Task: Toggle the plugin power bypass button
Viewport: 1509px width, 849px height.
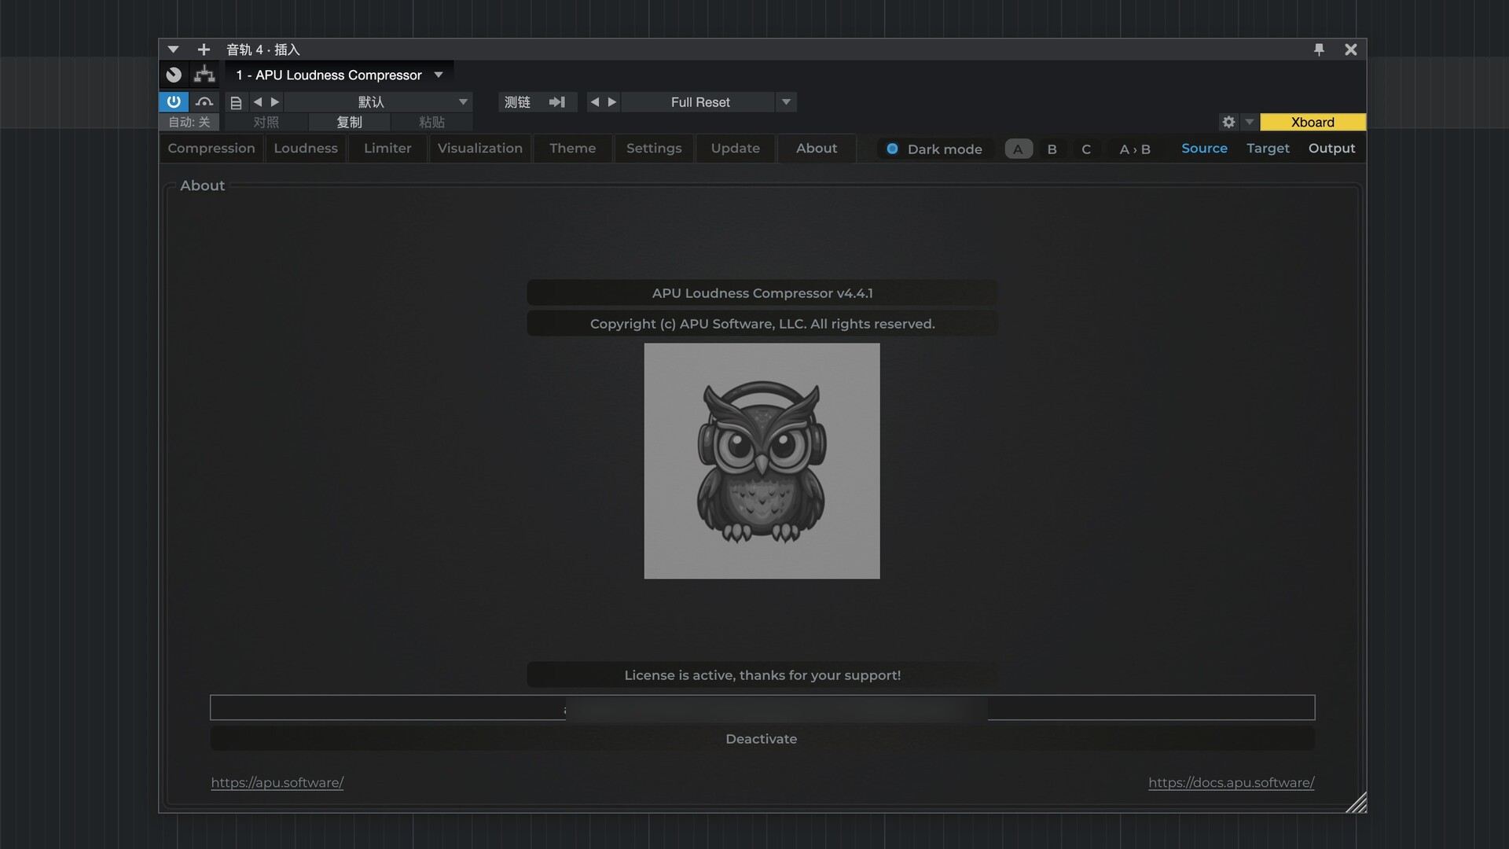Action: [174, 101]
